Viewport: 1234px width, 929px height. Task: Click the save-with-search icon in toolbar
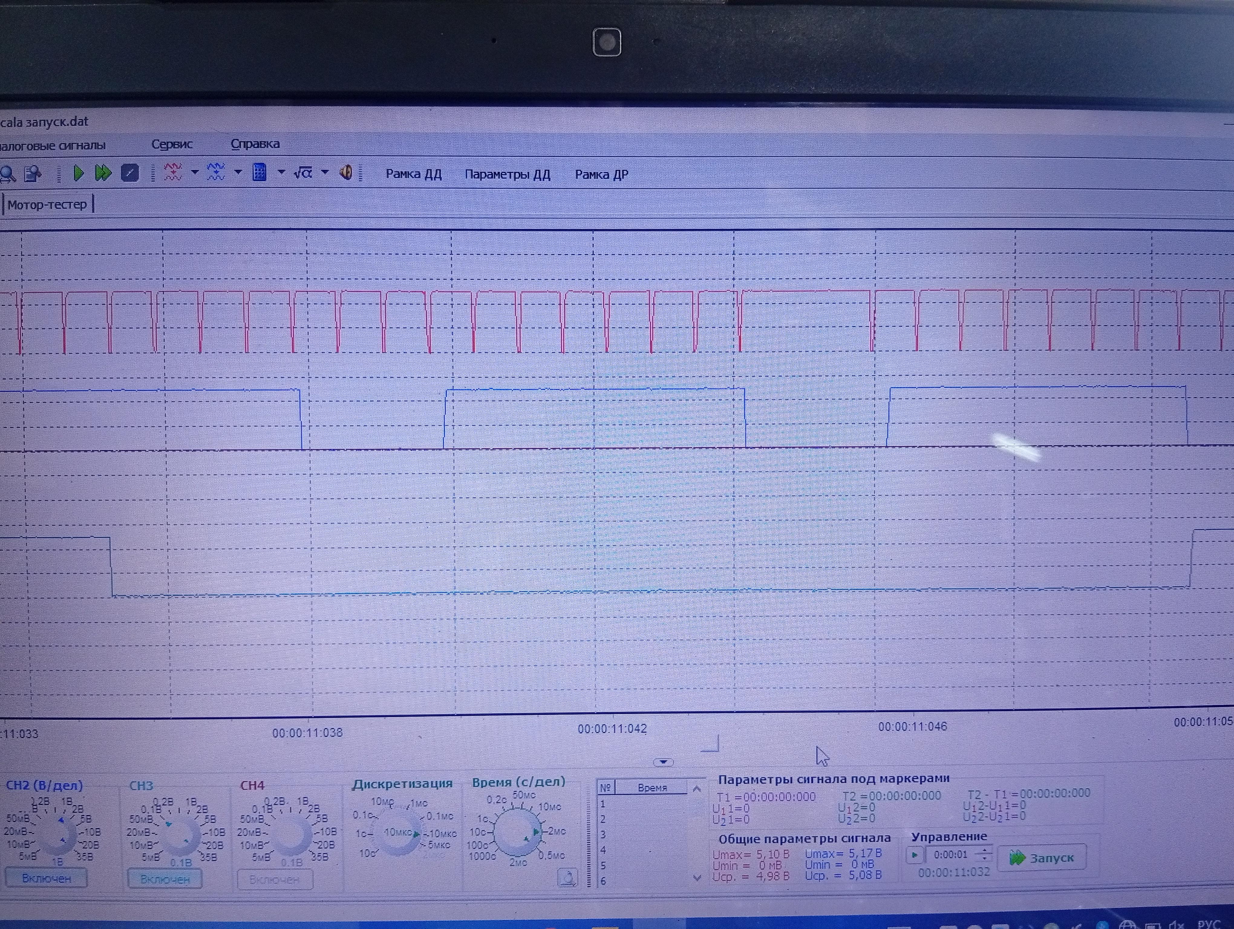pyautogui.click(x=33, y=174)
